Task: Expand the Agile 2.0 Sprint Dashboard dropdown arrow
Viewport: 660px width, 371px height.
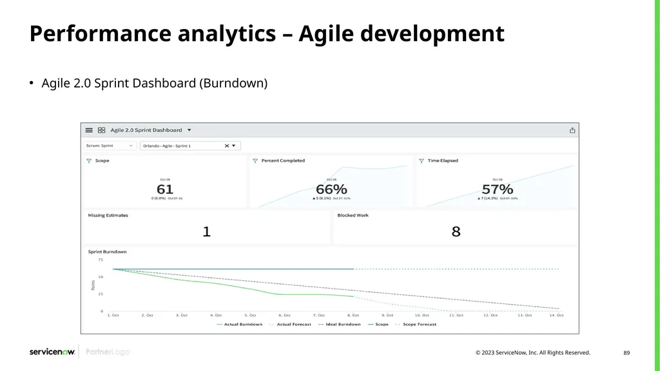Action: [189, 130]
